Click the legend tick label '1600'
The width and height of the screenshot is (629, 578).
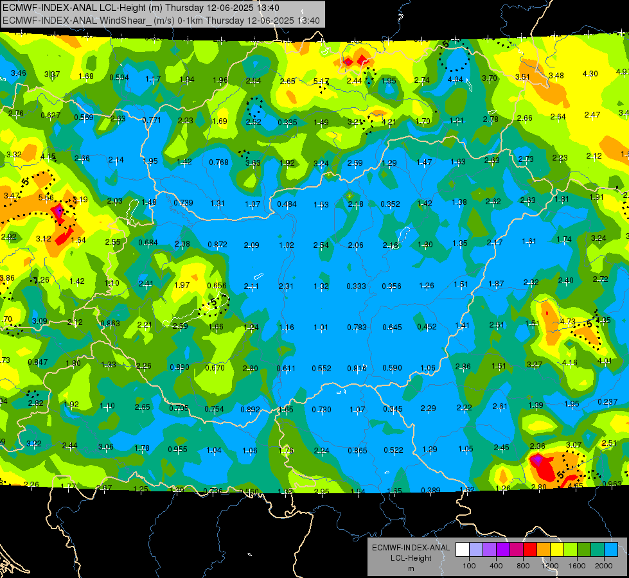point(576,566)
